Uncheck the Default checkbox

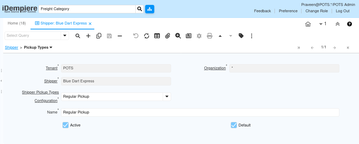pyautogui.click(x=234, y=125)
